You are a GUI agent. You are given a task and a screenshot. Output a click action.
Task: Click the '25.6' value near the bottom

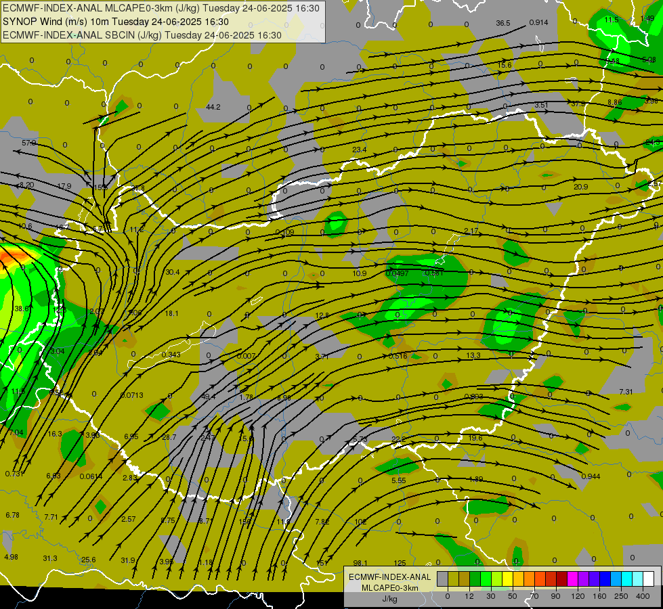pyautogui.click(x=88, y=560)
